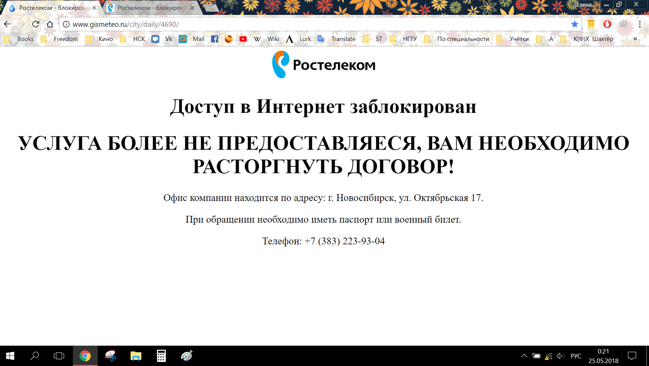The width and height of the screenshot is (649, 366).
Task: Open the home page via the house icon
Action: pos(50,24)
